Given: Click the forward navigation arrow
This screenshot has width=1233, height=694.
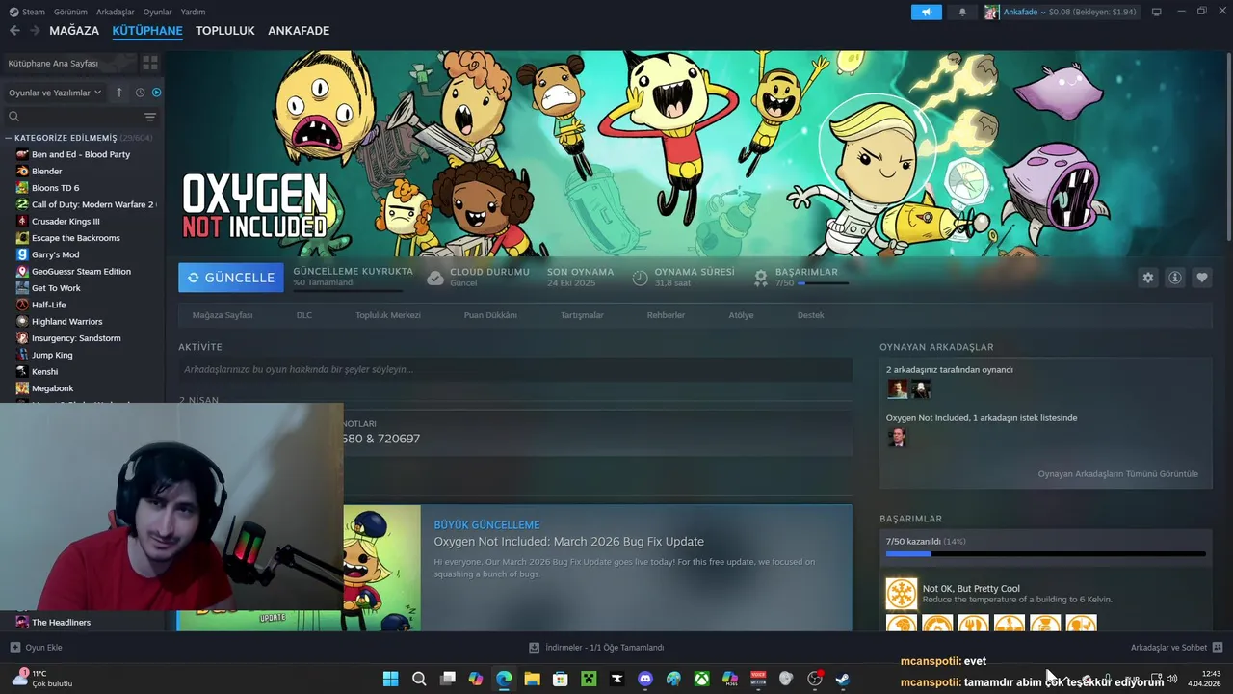Looking at the screenshot, I should click(35, 31).
